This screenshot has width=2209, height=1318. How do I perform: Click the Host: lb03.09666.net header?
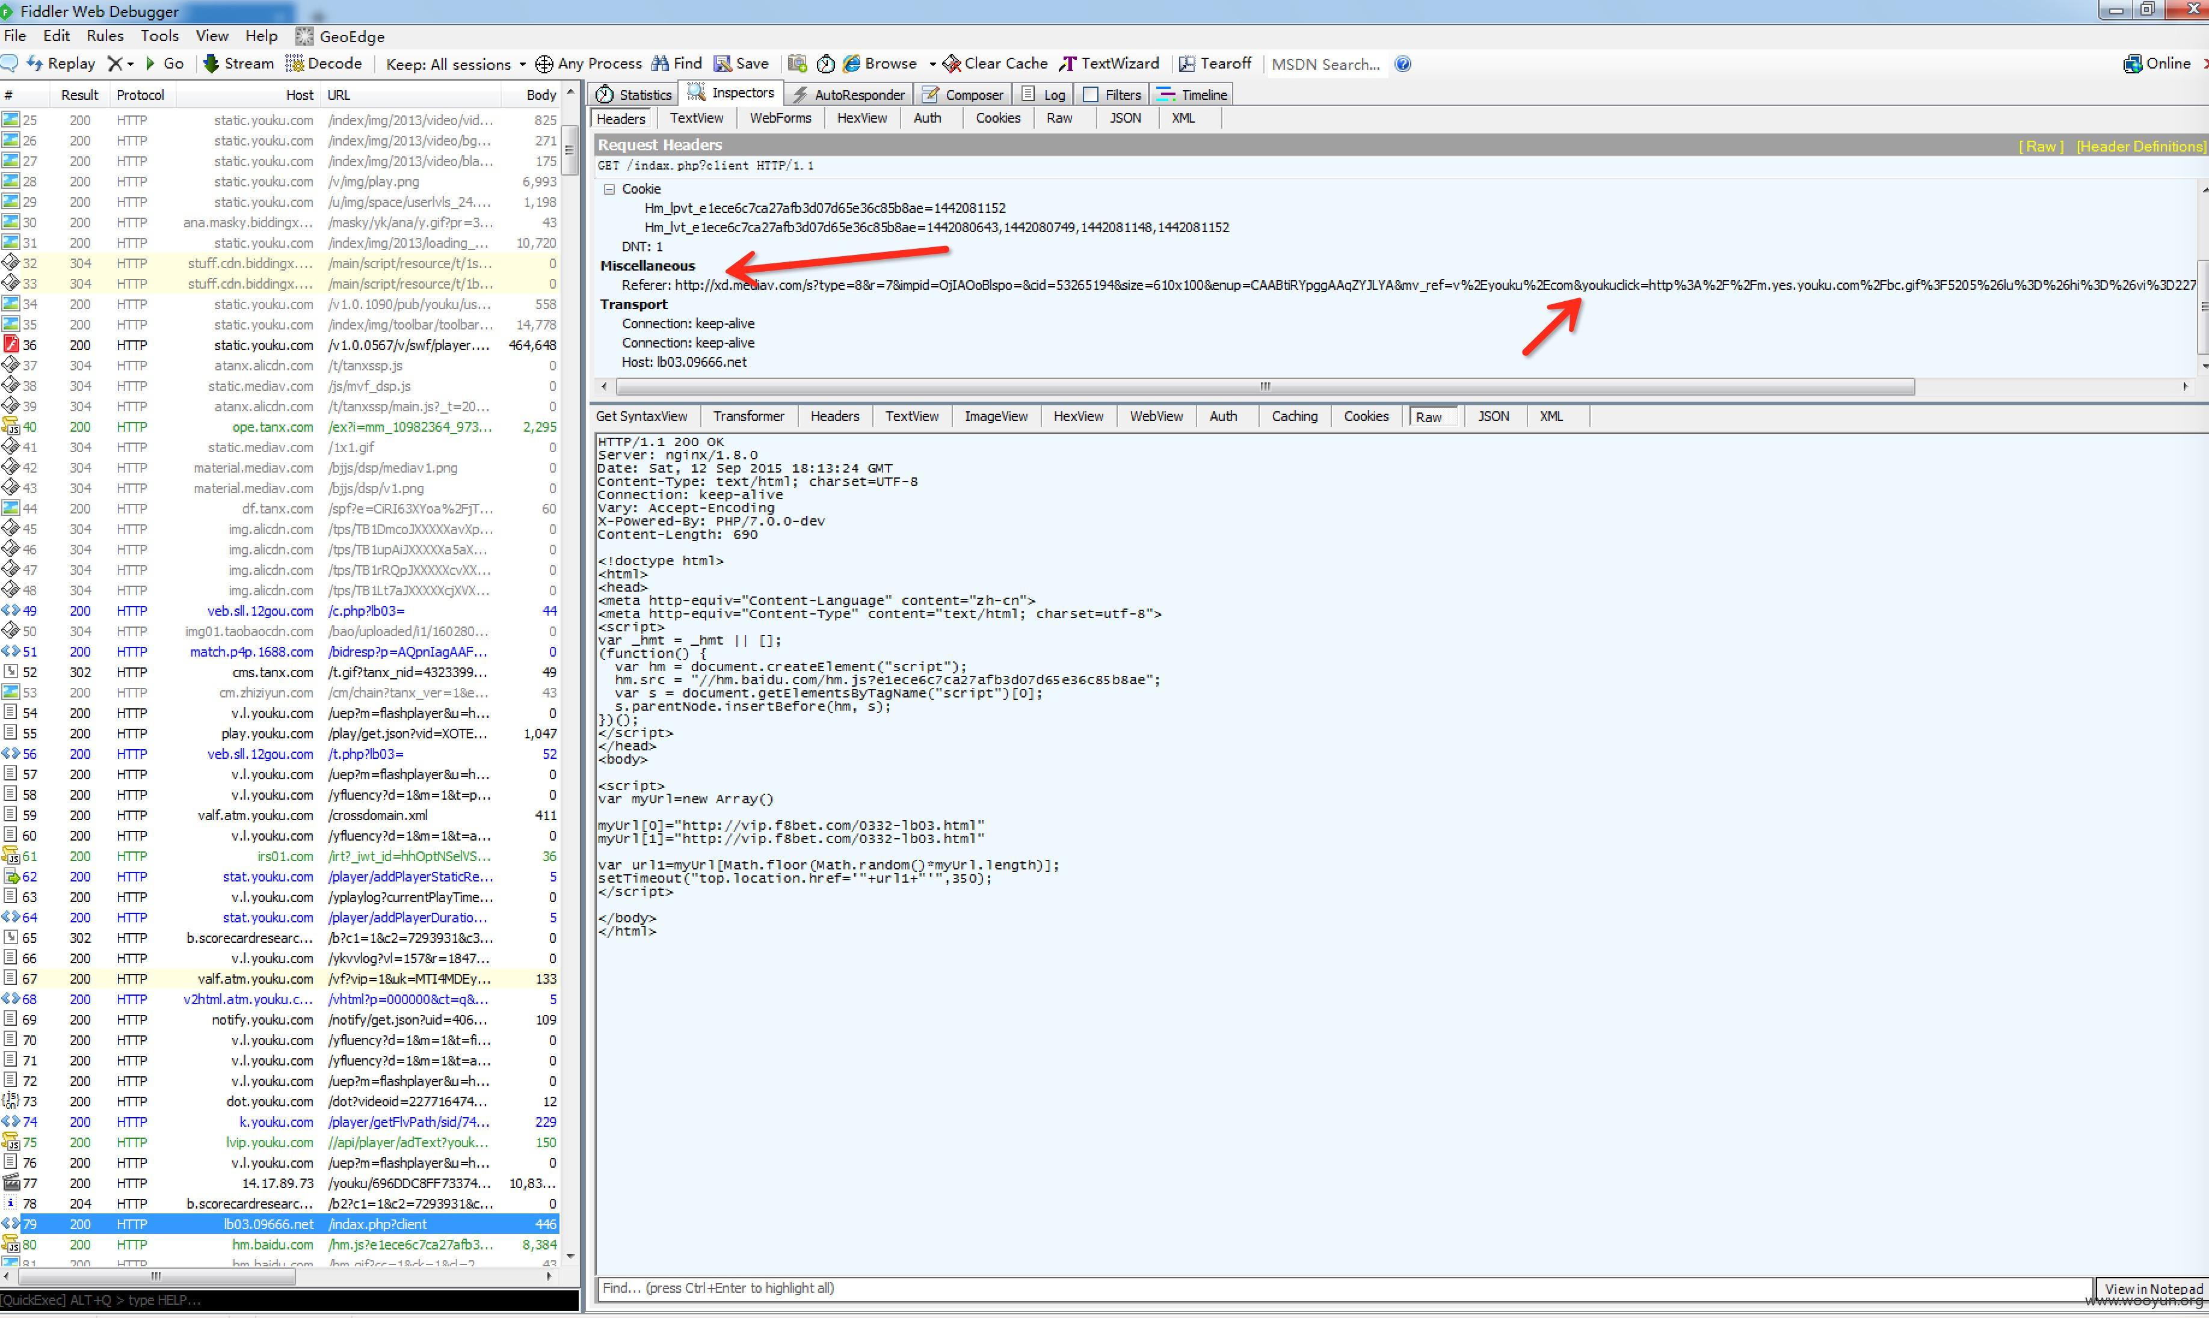(683, 363)
